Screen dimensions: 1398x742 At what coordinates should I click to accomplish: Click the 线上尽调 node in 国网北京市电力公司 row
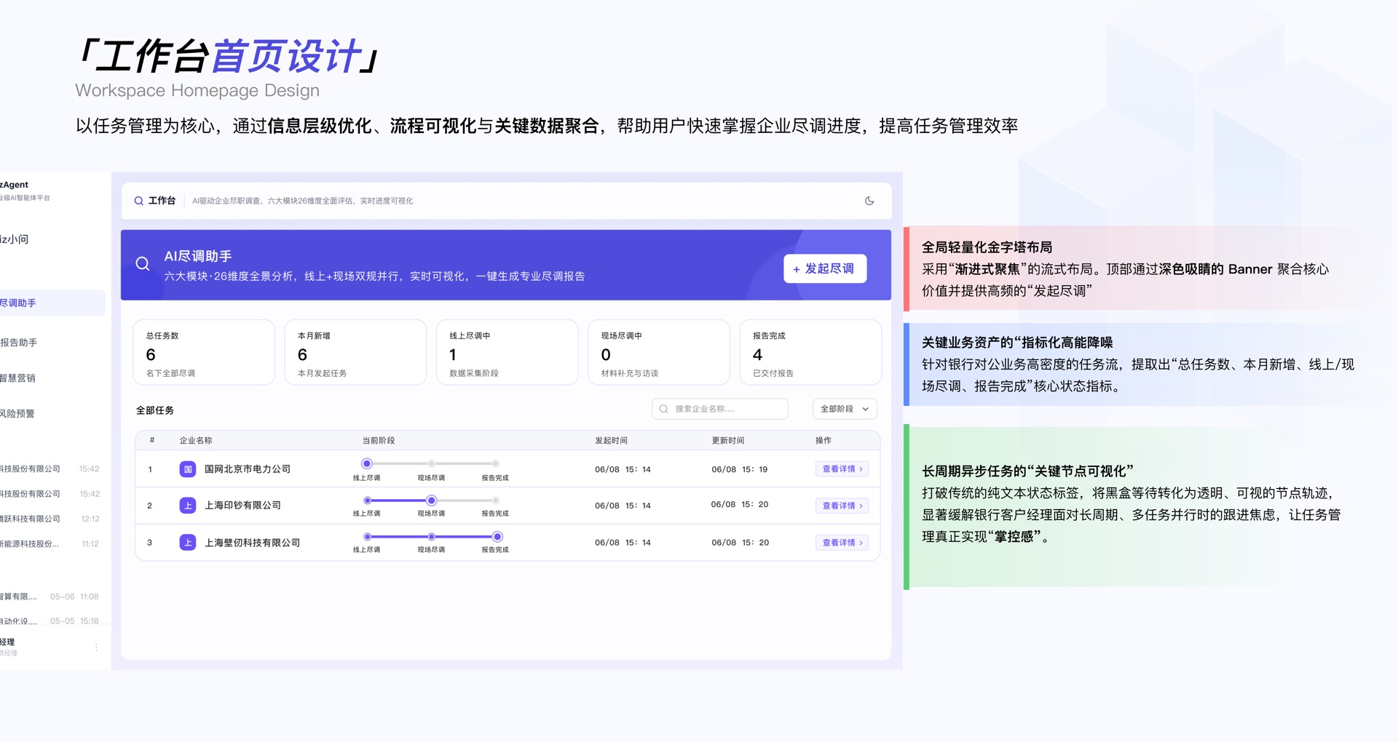pyautogui.click(x=367, y=463)
